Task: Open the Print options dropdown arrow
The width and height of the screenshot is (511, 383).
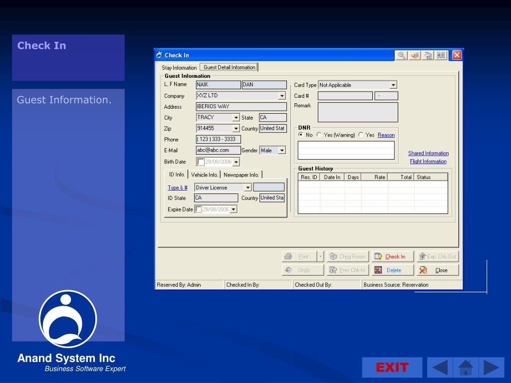Action: tap(320, 257)
